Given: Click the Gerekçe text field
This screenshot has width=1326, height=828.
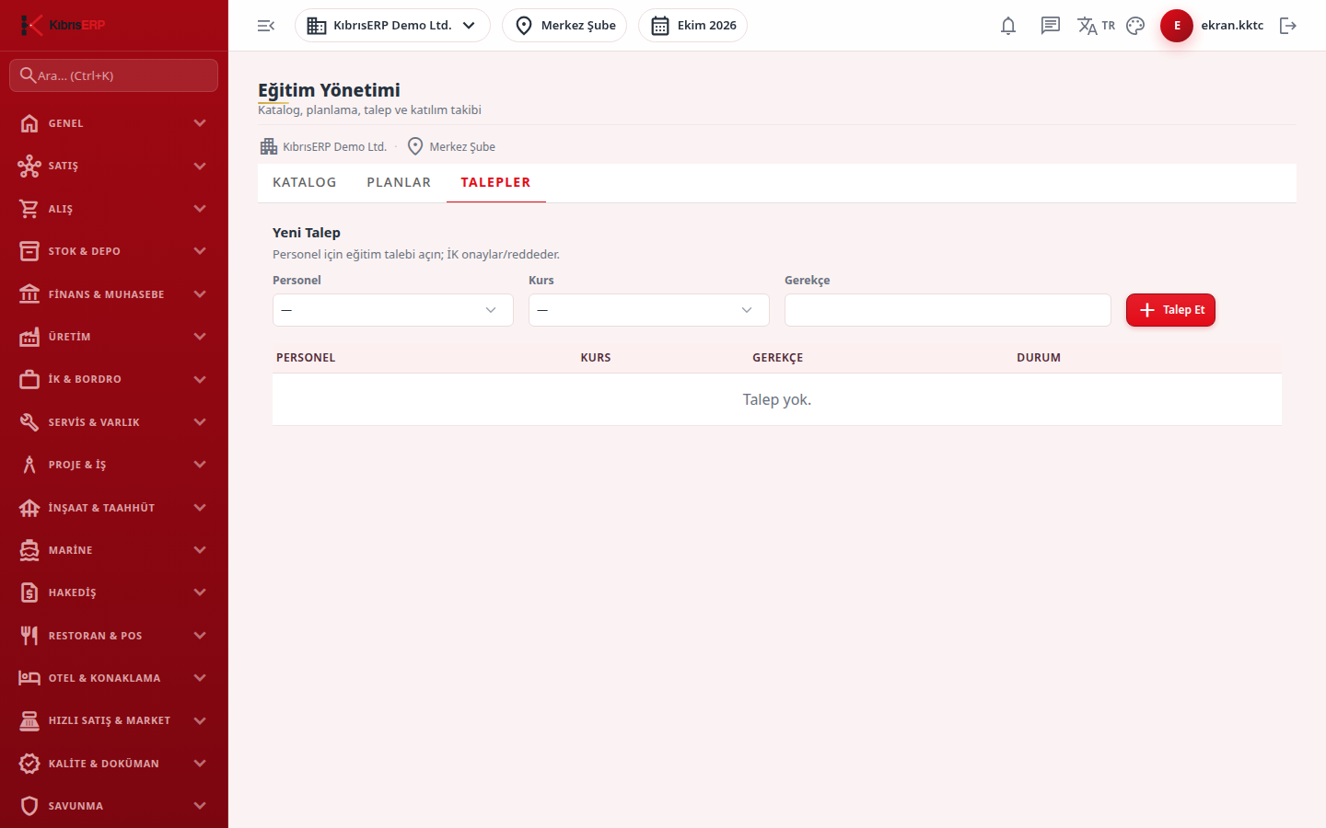Looking at the screenshot, I should pos(948,310).
